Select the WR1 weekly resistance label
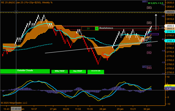The image size is (175, 111). pyautogui.click(x=145, y=2)
